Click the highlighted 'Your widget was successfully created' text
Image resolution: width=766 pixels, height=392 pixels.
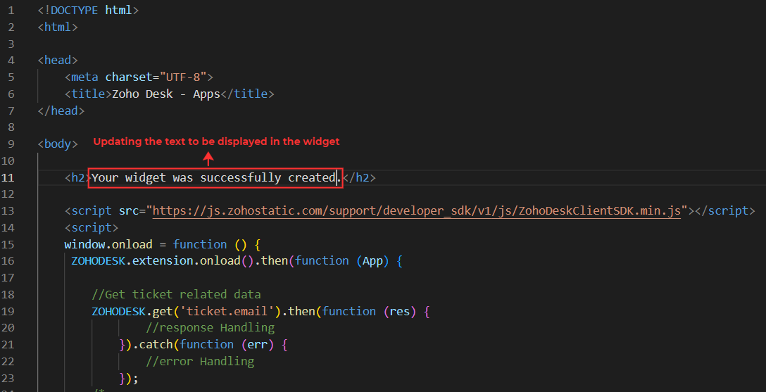coord(215,177)
